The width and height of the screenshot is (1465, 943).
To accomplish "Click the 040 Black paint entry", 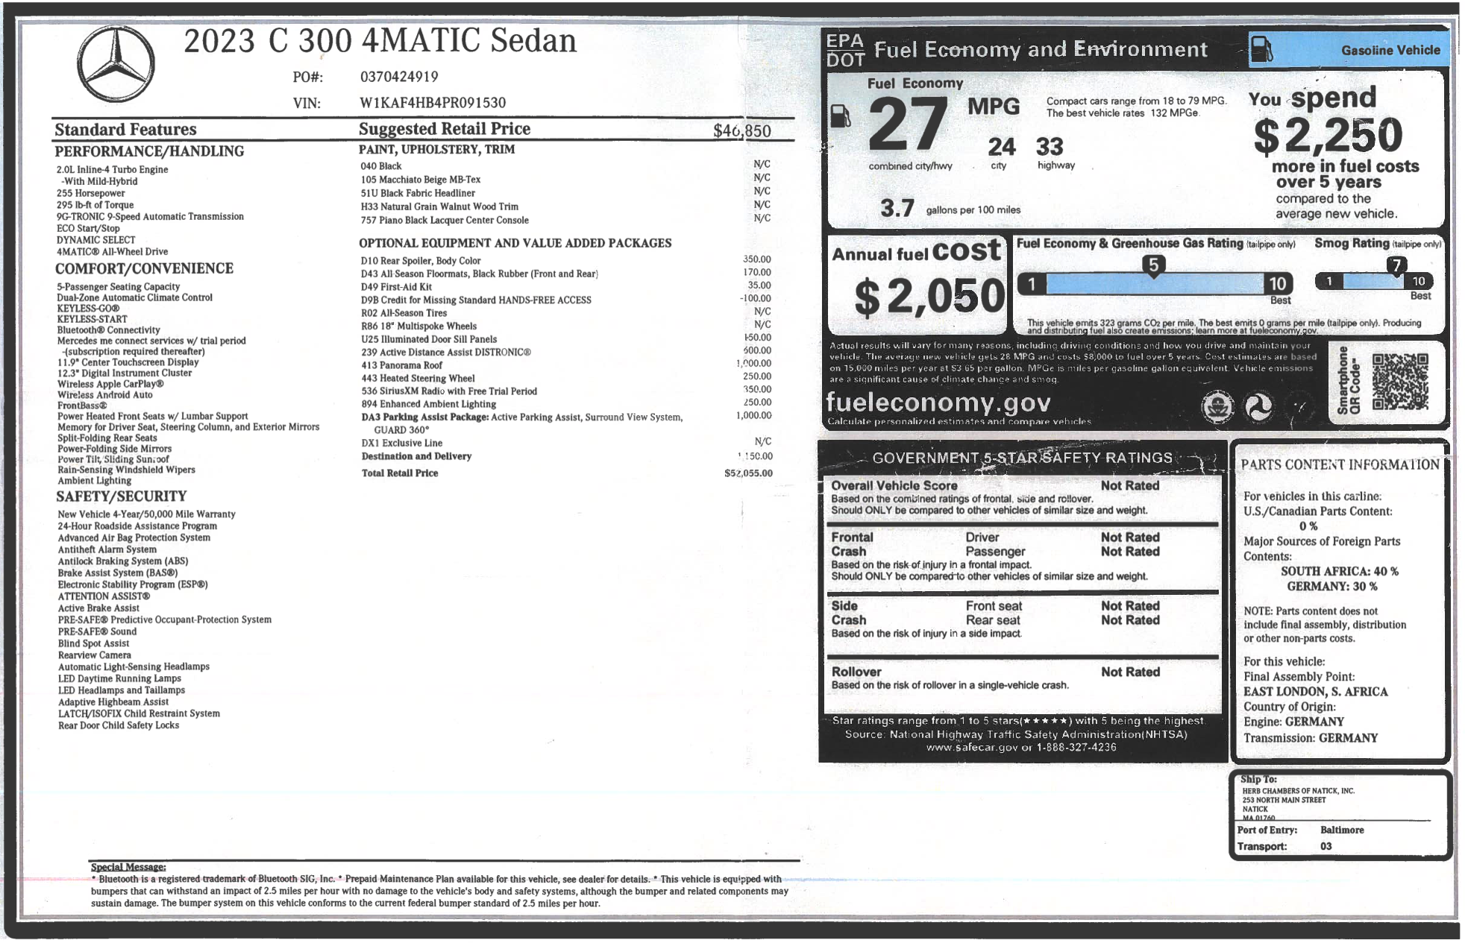I will [x=380, y=166].
